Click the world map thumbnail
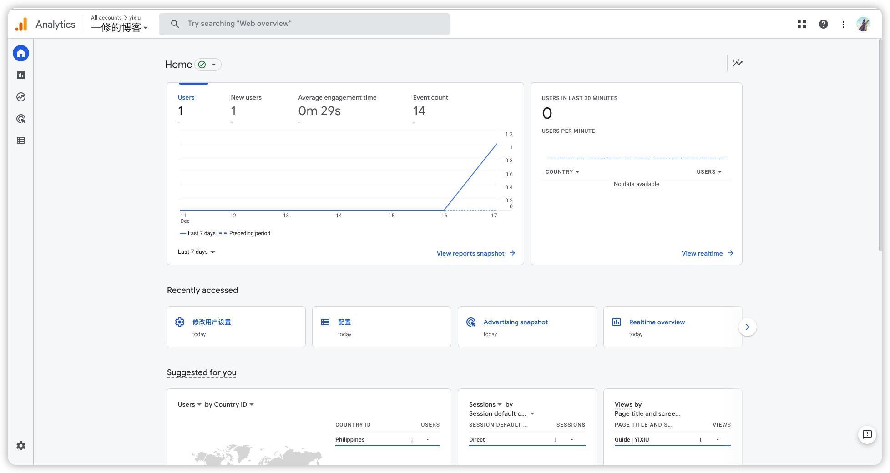This screenshot has height=473, width=890. [x=257, y=455]
